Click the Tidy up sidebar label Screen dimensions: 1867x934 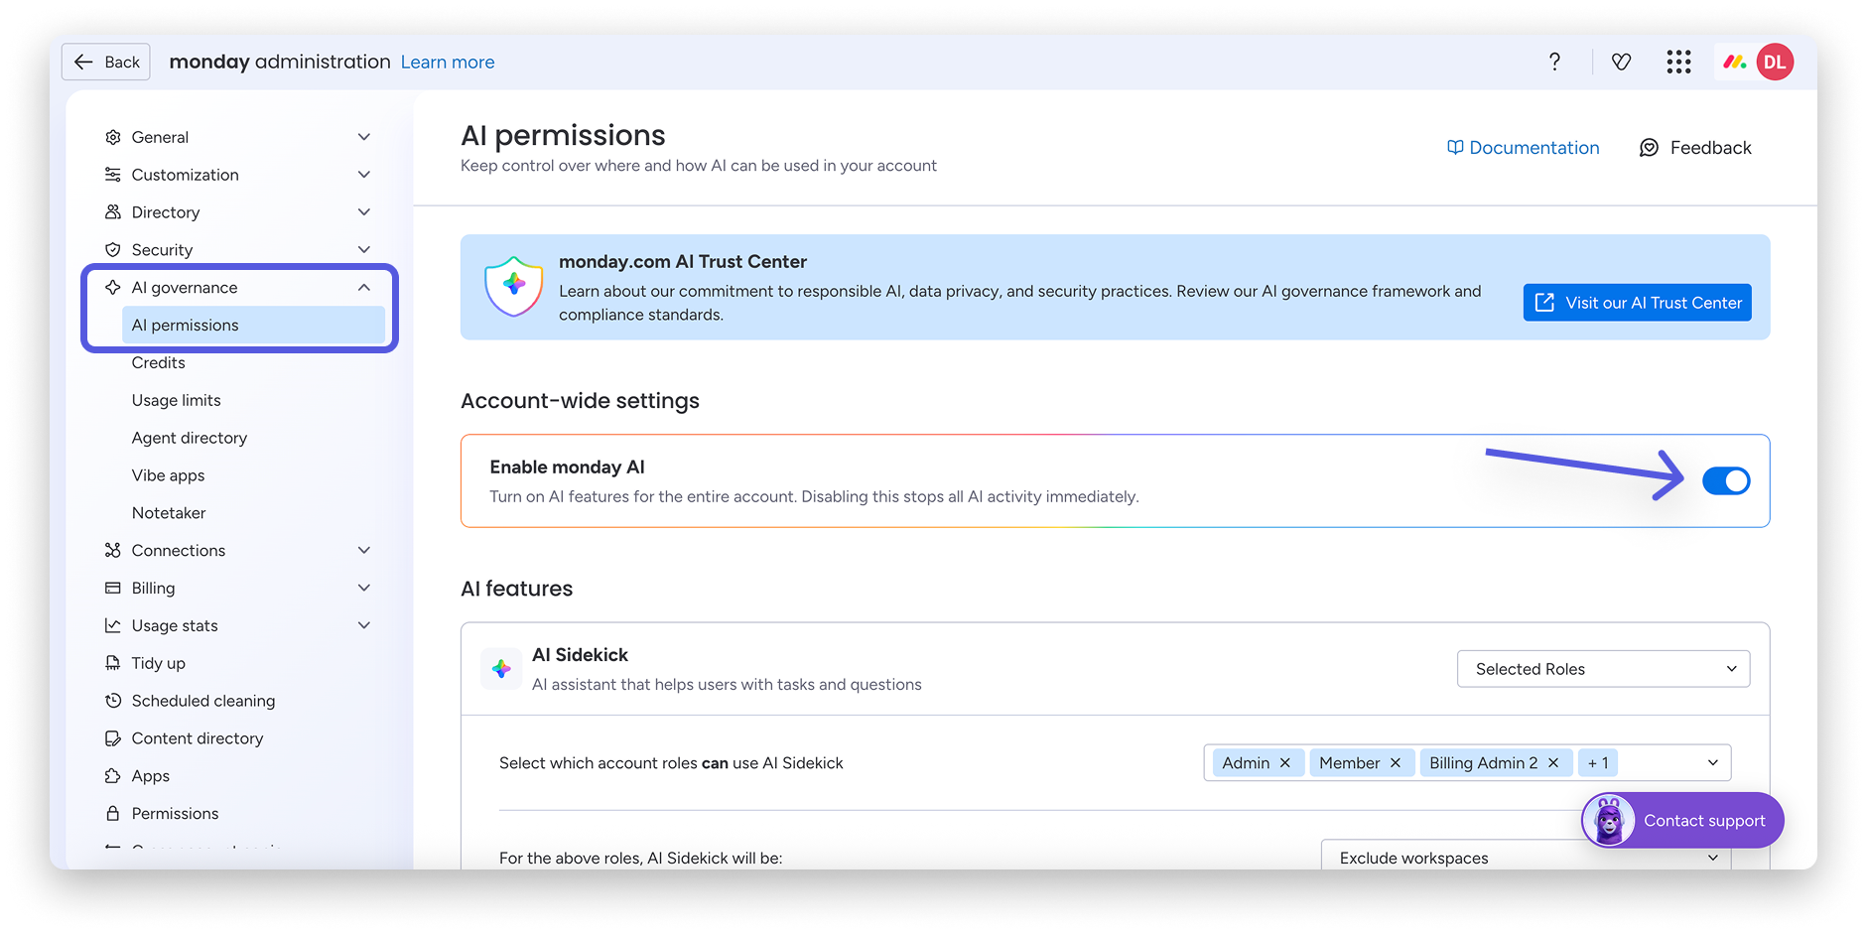click(159, 663)
